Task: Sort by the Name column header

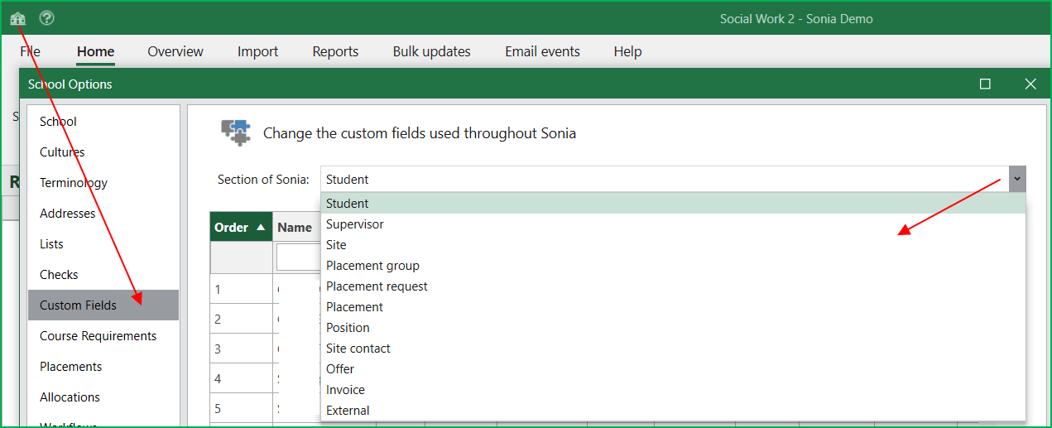Action: point(296,227)
